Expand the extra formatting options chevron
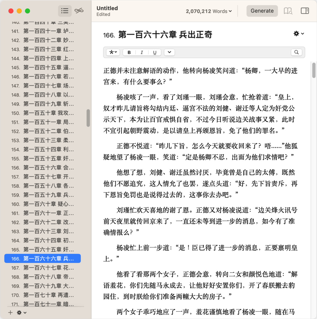The height and width of the screenshot is (319, 317). 169,52
